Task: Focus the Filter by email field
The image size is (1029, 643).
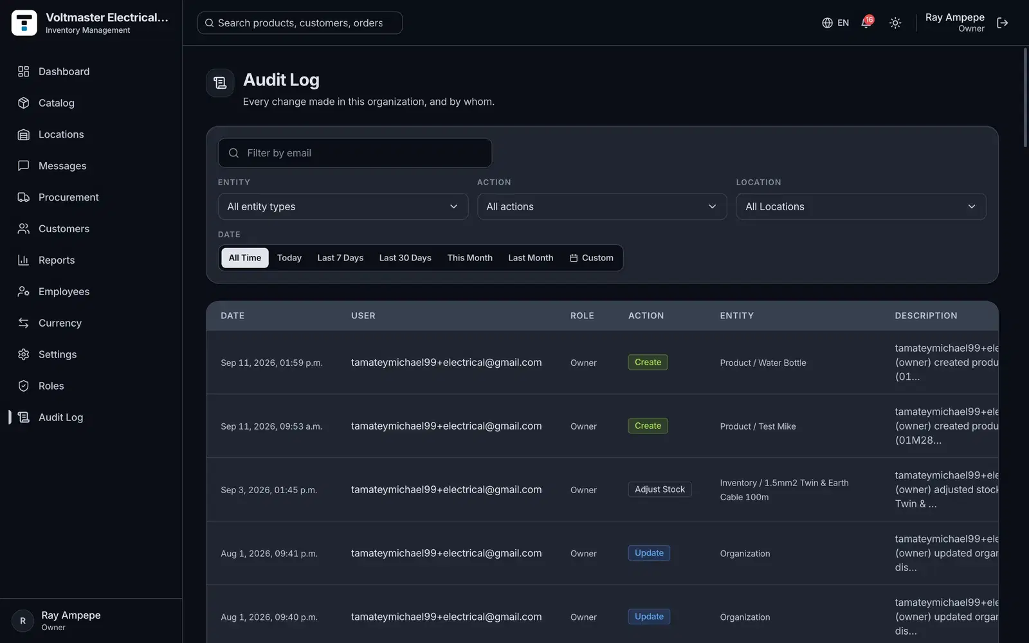Action: coord(355,153)
